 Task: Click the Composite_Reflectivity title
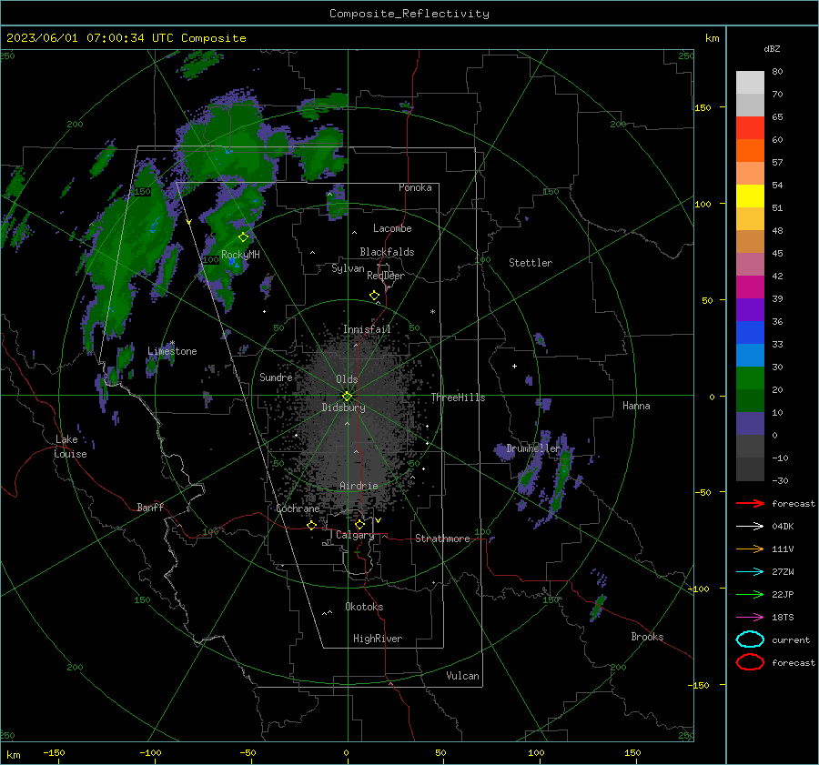(x=409, y=14)
